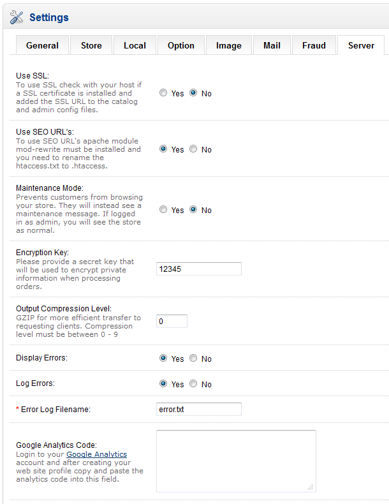
Task: Turn on Maintenance Mode with Yes
Action: pos(163,210)
